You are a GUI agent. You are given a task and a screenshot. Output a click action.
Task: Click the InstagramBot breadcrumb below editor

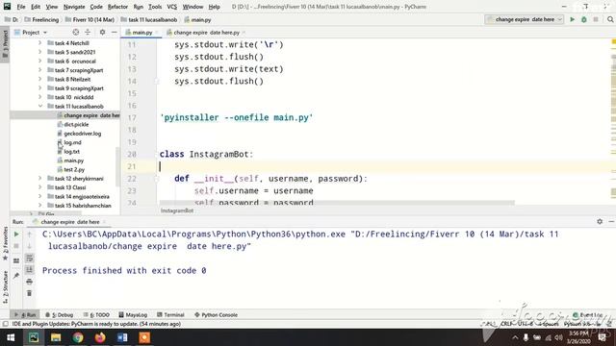coord(177,210)
